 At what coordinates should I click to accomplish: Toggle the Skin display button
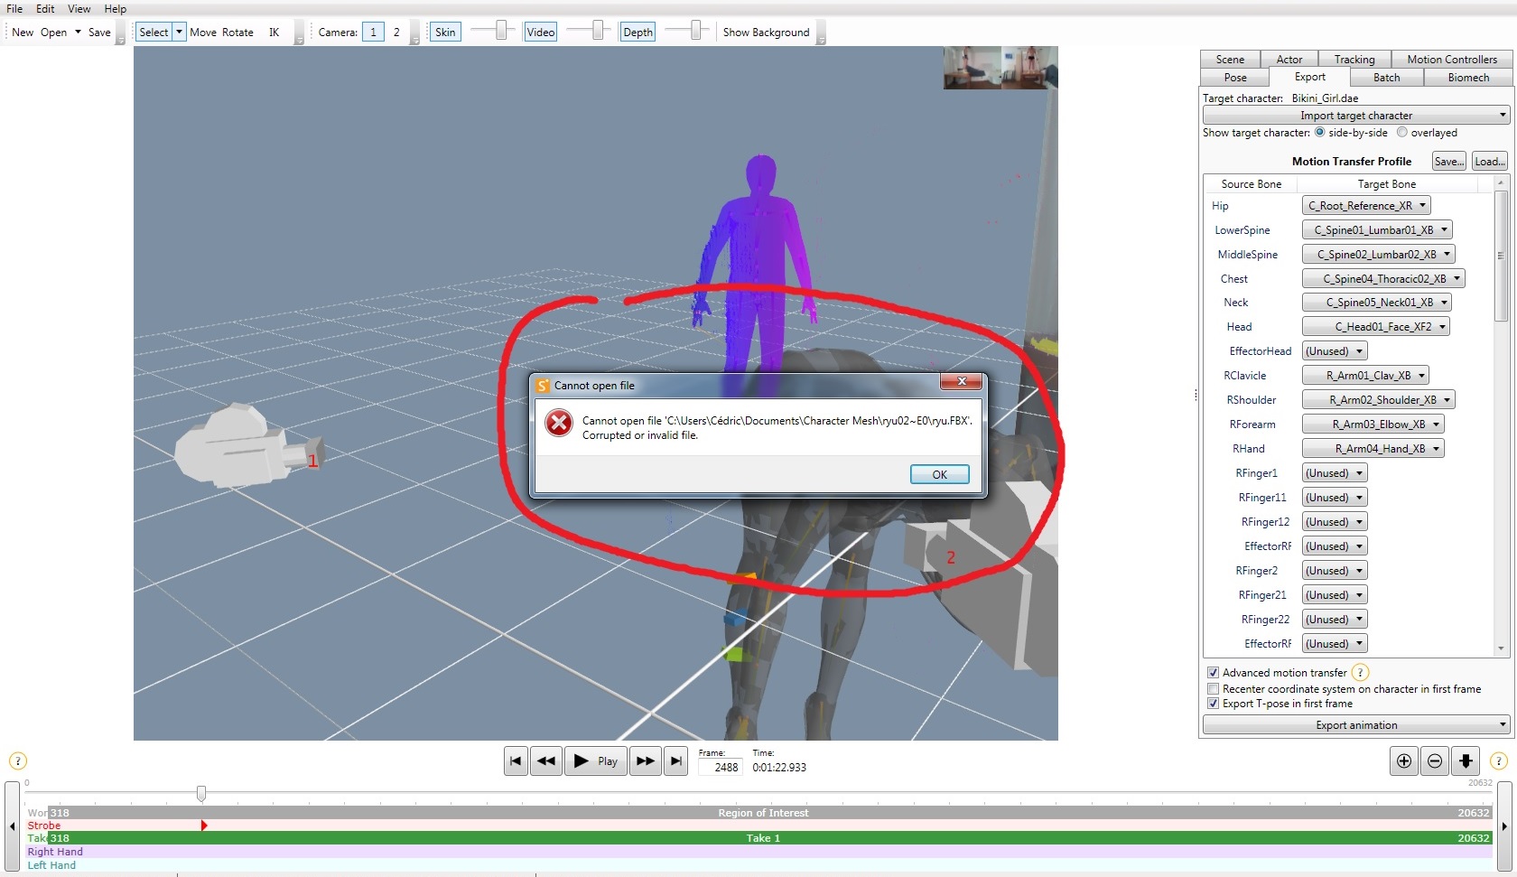[x=445, y=33]
